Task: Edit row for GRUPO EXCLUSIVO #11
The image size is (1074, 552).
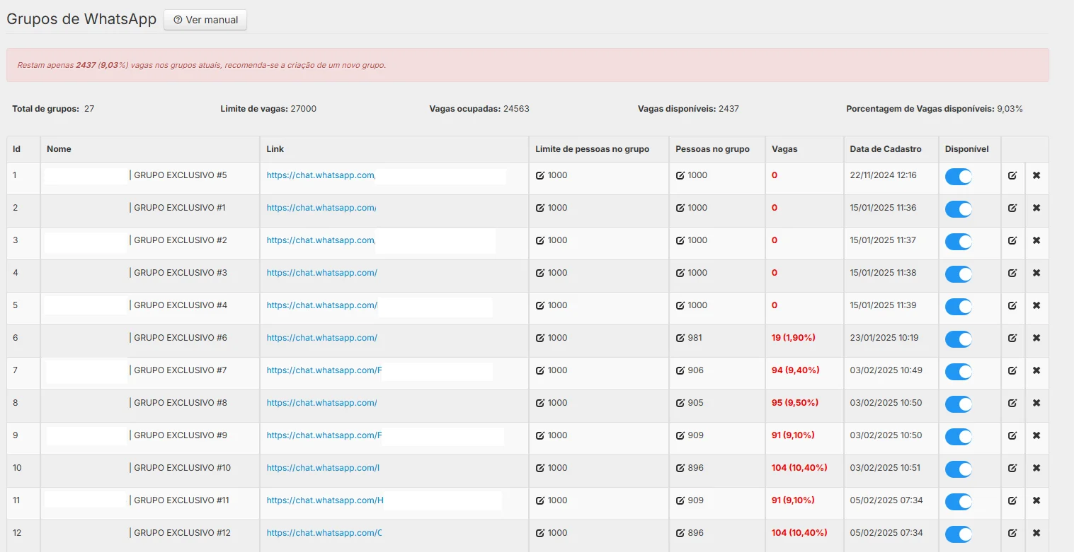Action: 1012,500
